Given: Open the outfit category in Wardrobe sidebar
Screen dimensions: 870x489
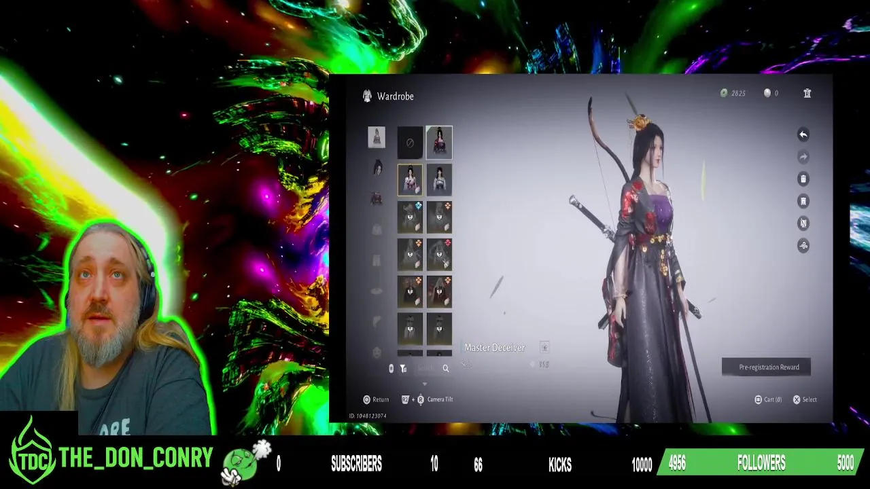Looking at the screenshot, I should (377, 137).
